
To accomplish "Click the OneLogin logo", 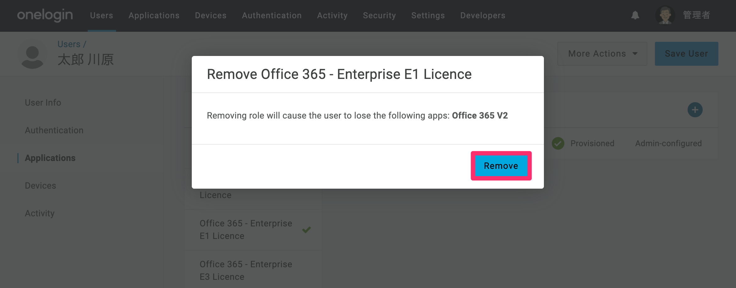I will (45, 15).
